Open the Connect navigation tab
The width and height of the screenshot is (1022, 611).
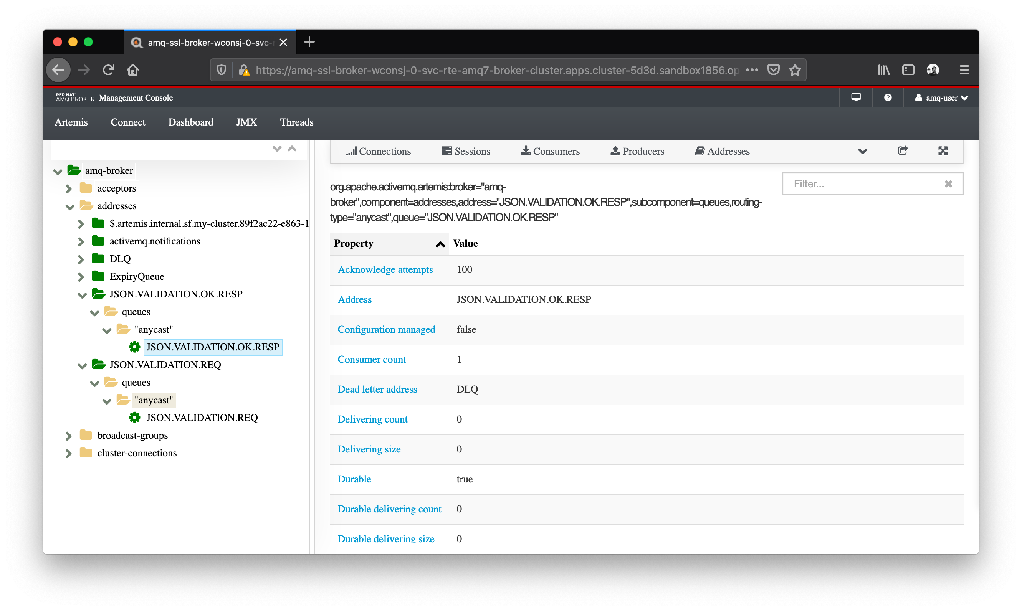128,122
